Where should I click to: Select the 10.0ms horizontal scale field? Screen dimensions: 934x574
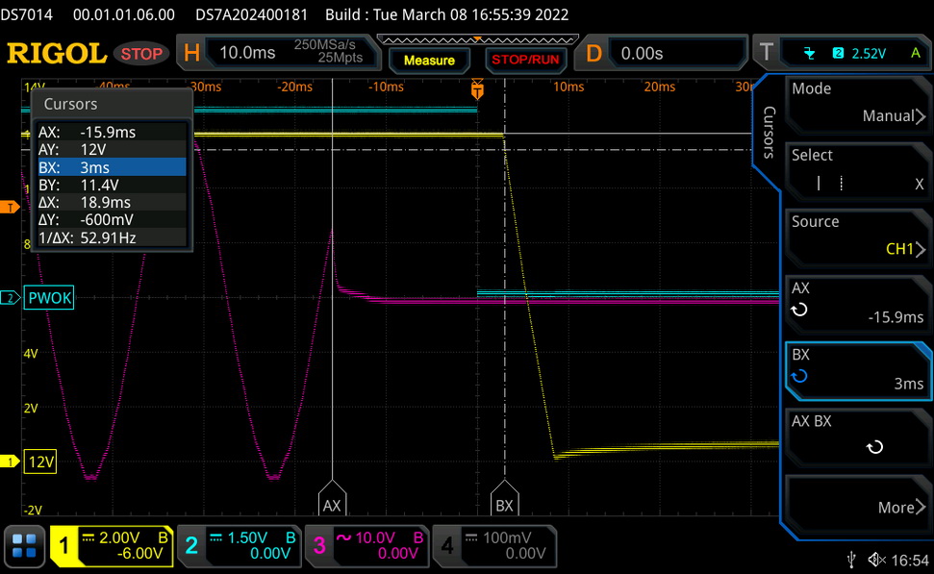(247, 53)
